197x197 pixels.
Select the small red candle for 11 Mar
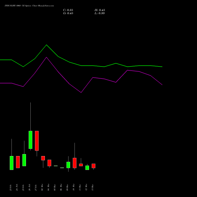[81, 165]
